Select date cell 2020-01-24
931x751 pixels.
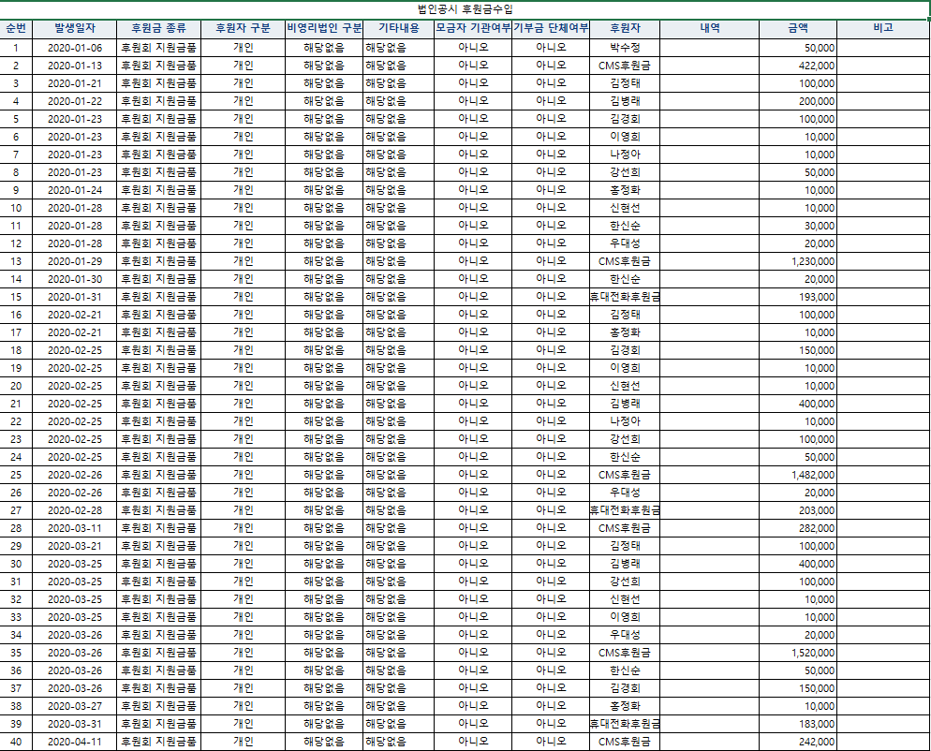point(75,191)
